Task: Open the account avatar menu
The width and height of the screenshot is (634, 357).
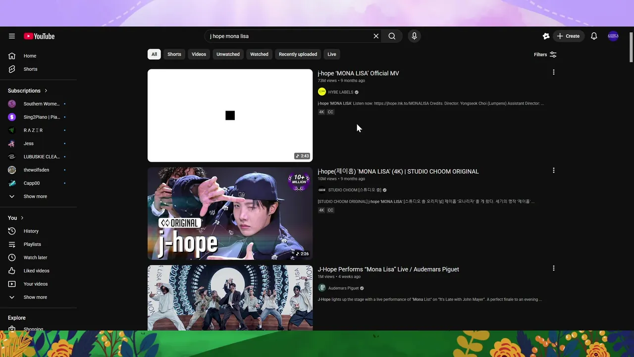Action: click(x=613, y=36)
